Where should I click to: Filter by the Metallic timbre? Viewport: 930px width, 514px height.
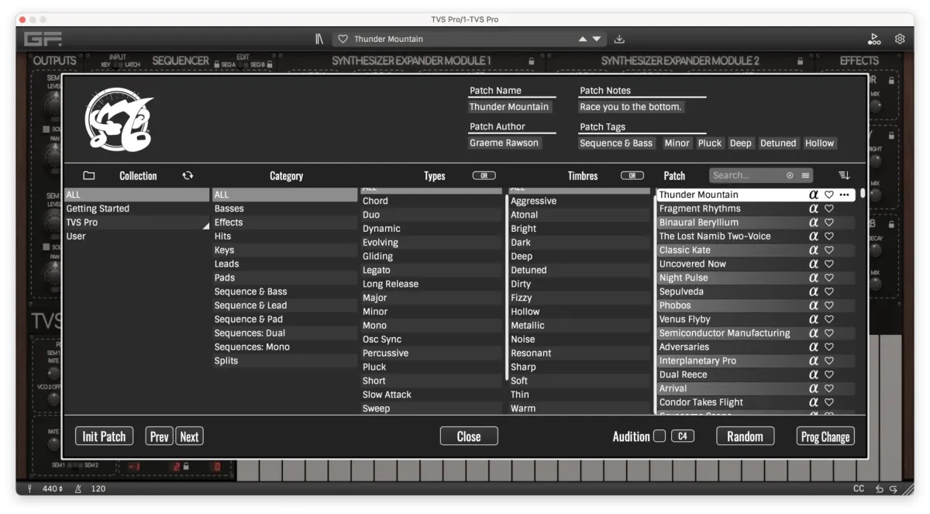[x=580, y=326]
